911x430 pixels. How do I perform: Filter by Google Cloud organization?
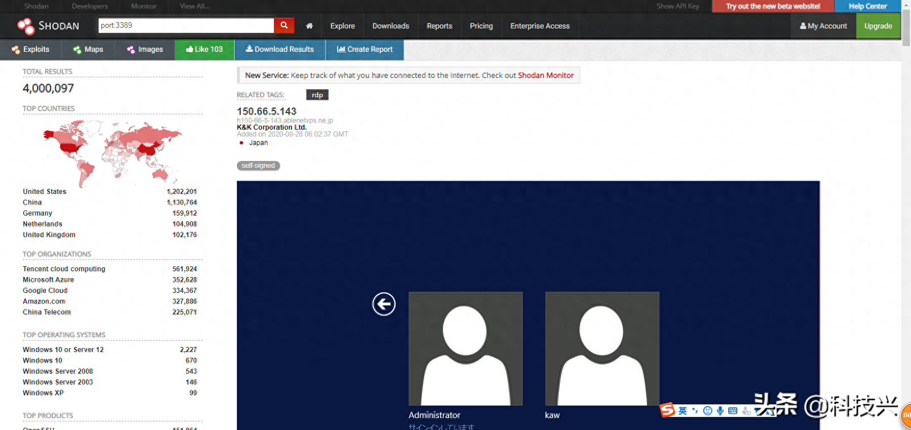[x=45, y=291]
